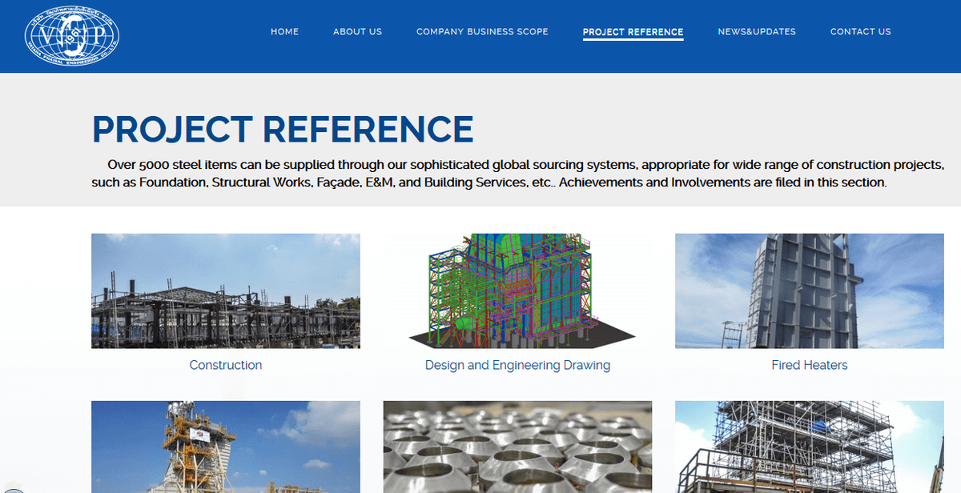Viewport: 961px width, 493px height.
Task: Click the large PROJECT REFERENCE page heading
Action: click(283, 129)
